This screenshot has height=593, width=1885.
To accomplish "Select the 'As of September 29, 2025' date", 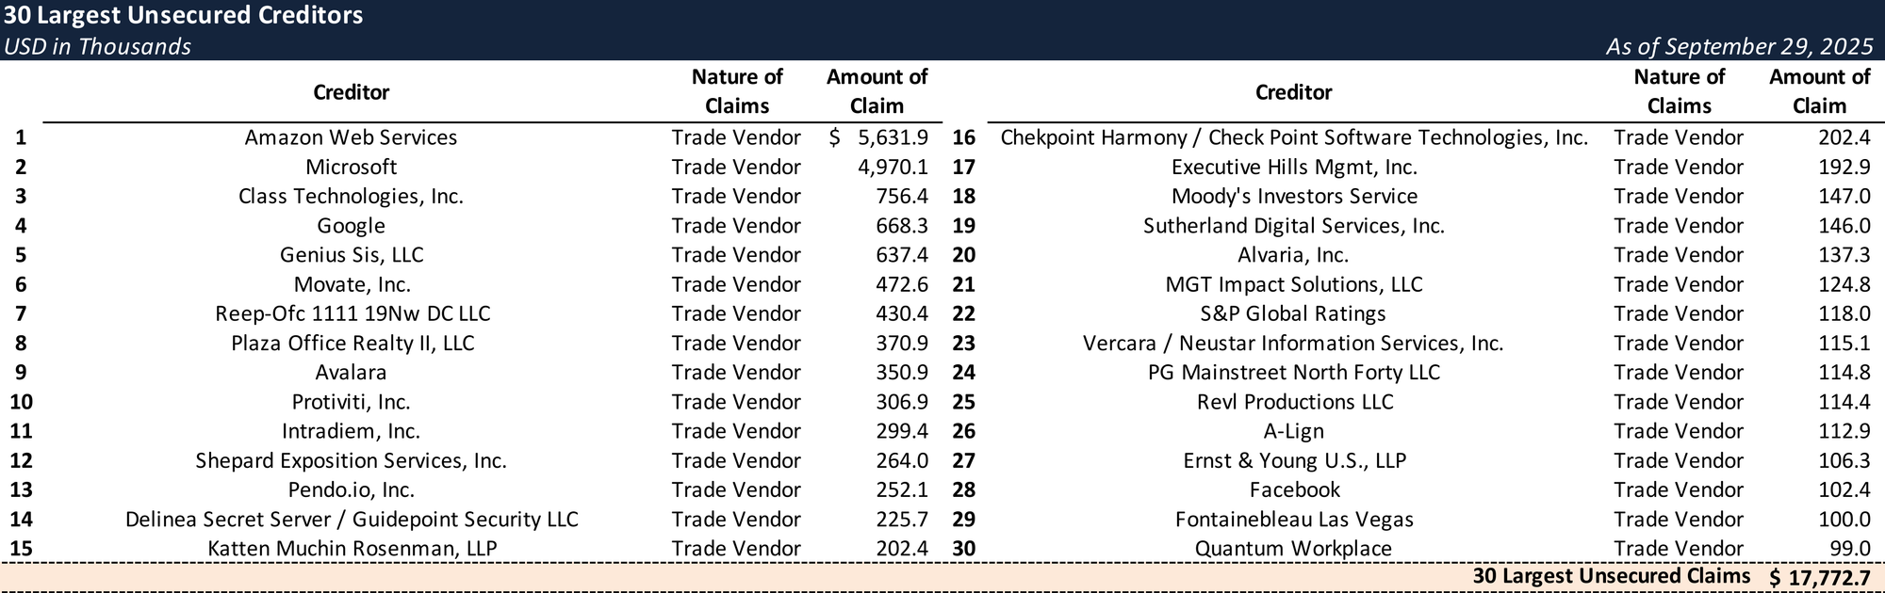I will click(1740, 46).
